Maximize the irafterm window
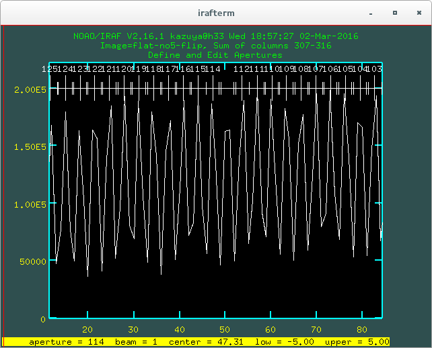This screenshot has width=432, height=348. click(395, 13)
